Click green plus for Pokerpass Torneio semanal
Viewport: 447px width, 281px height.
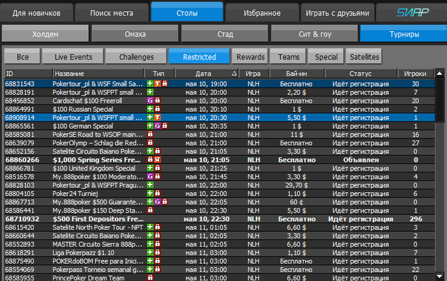point(150,270)
